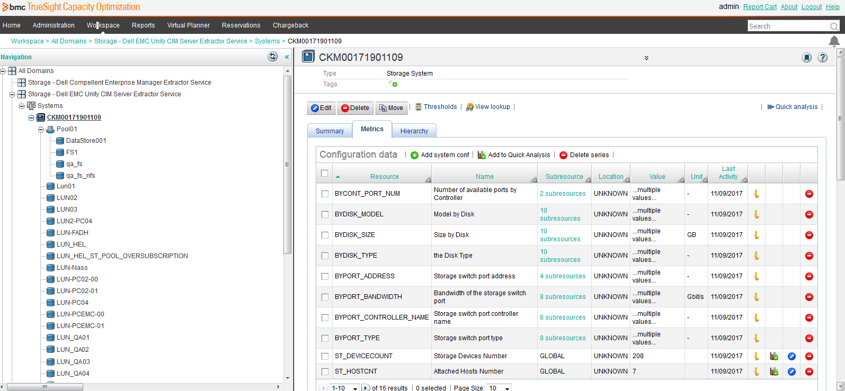Click Add to Quick Analysis toolbar item
This screenshot has width=845, height=391.
[x=513, y=155]
